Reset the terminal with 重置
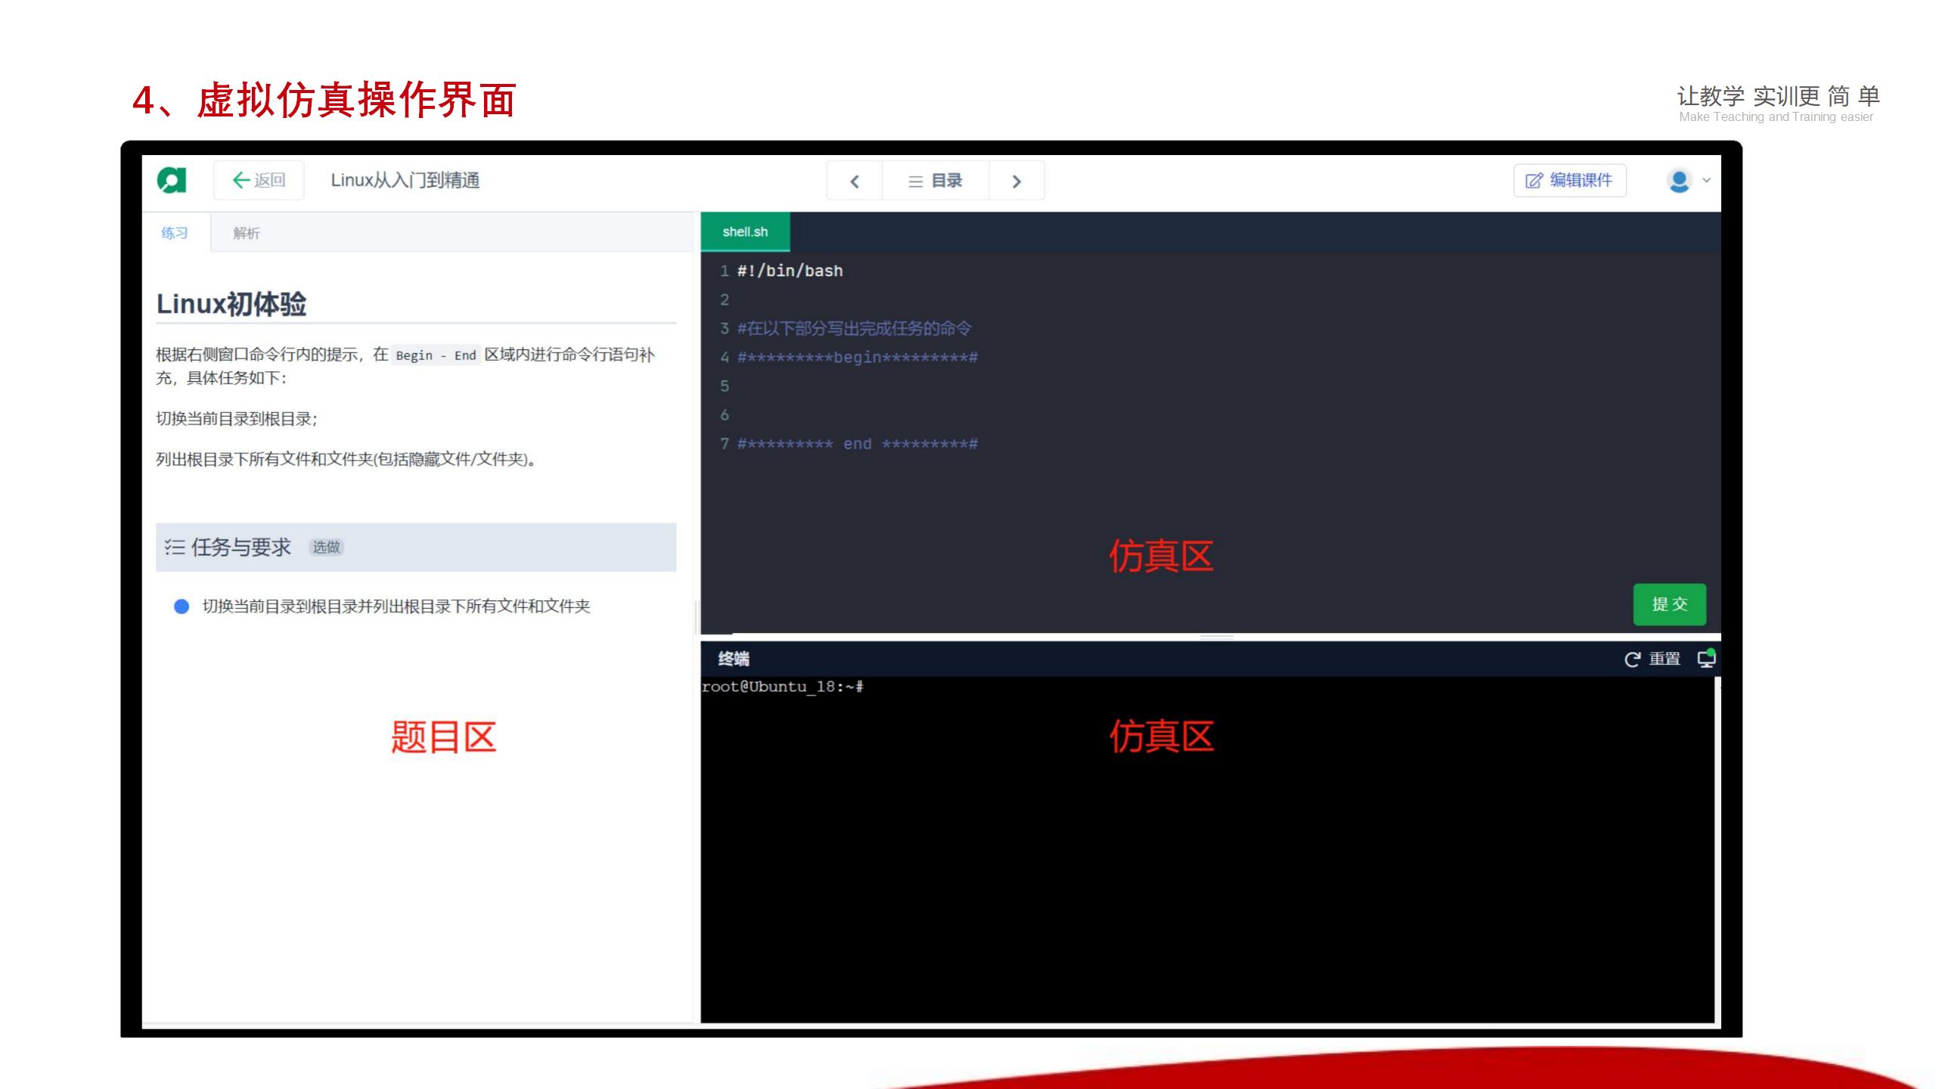This screenshot has width=1936, height=1089. coord(1653,659)
